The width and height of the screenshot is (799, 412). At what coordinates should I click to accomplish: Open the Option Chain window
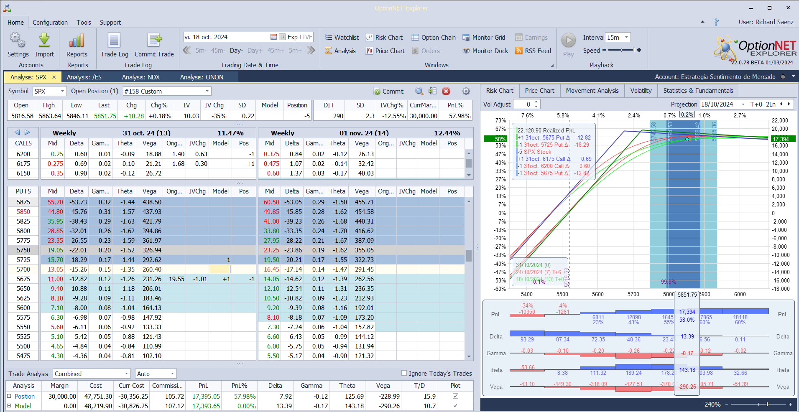(434, 37)
